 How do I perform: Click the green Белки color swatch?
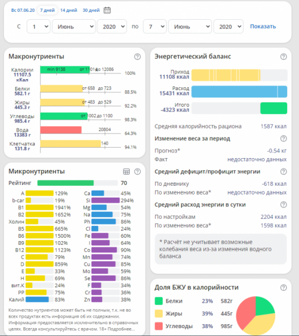point(159,300)
